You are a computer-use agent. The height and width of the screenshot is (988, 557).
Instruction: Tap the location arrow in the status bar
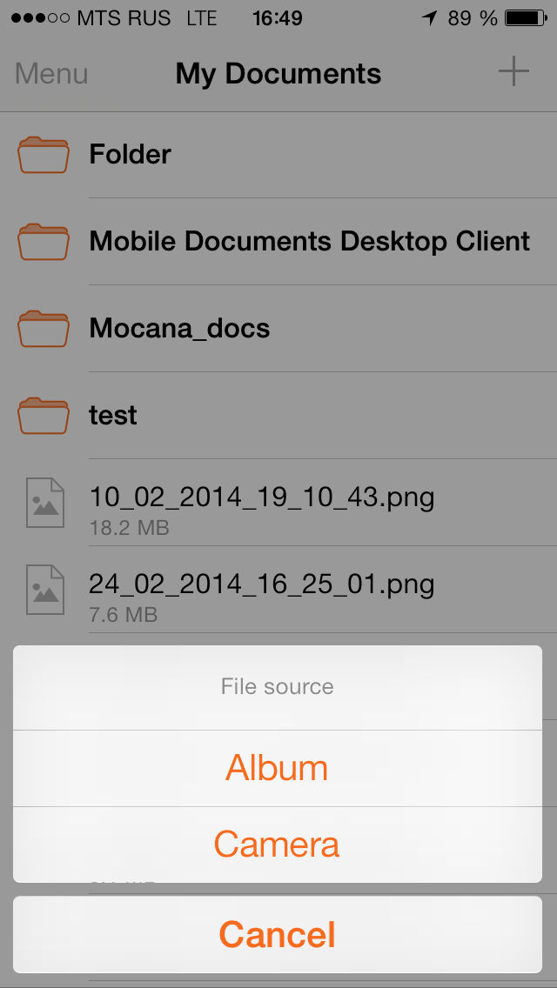[x=430, y=18]
